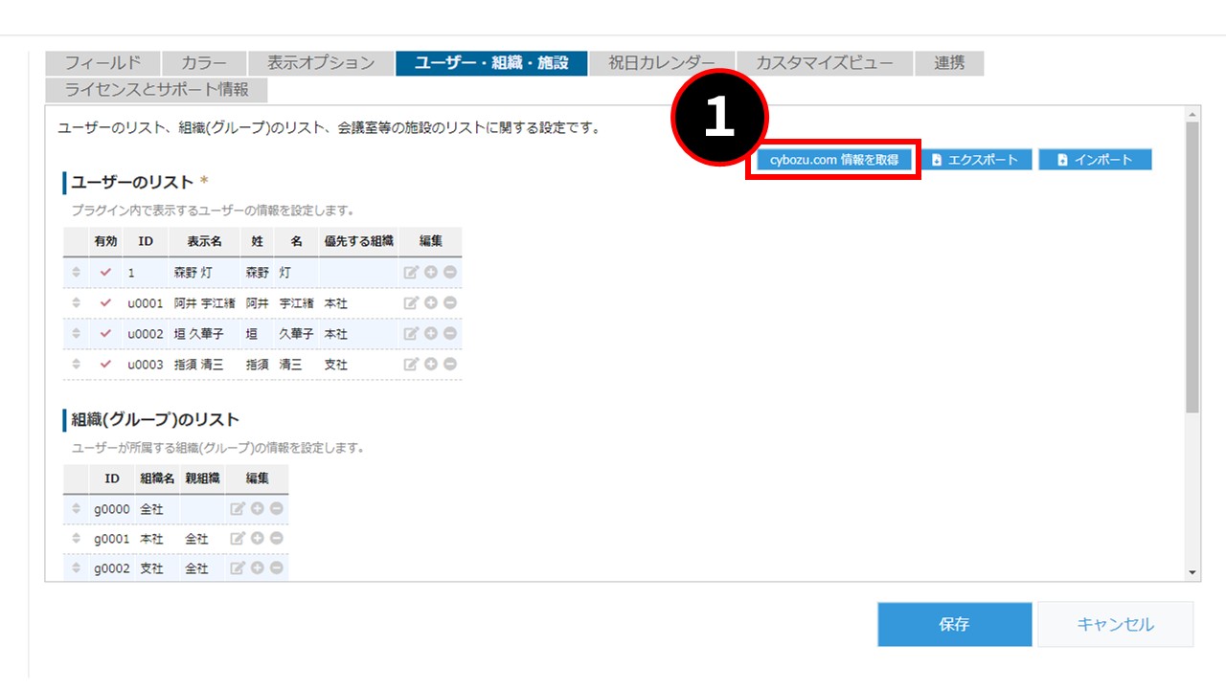Screen dimensions: 1226x689
Task: Delete organization g0000 row
Action: tap(276, 509)
